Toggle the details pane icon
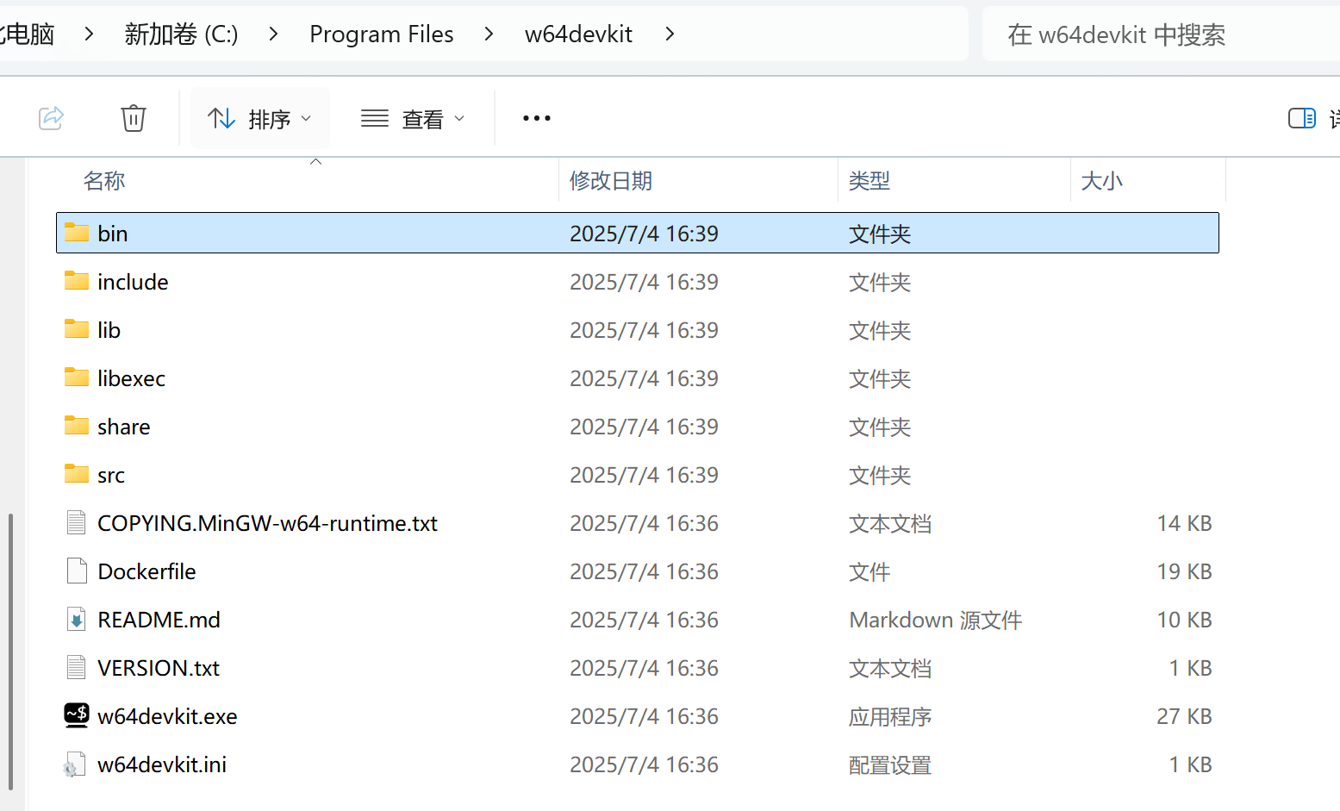This screenshot has height=811, width=1340. coord(1301,118)
